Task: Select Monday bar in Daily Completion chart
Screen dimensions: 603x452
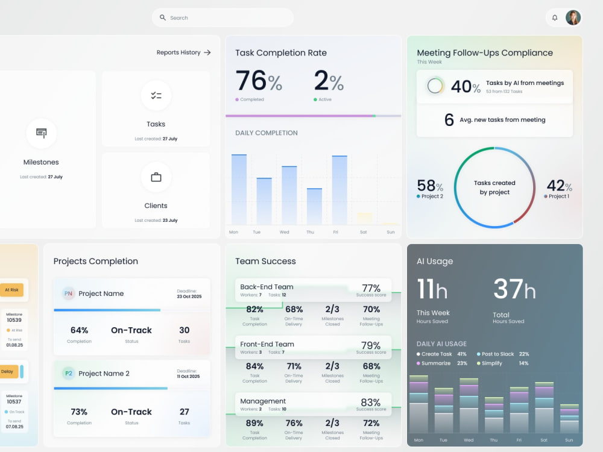Action: 239,189
